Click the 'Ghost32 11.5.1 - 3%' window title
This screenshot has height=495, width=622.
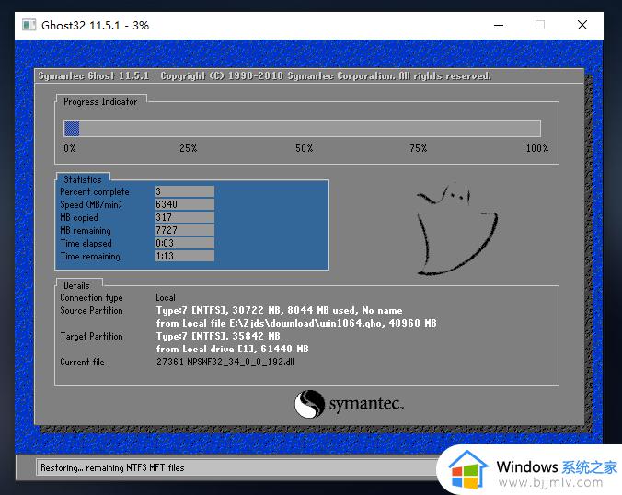pos(95,26)
